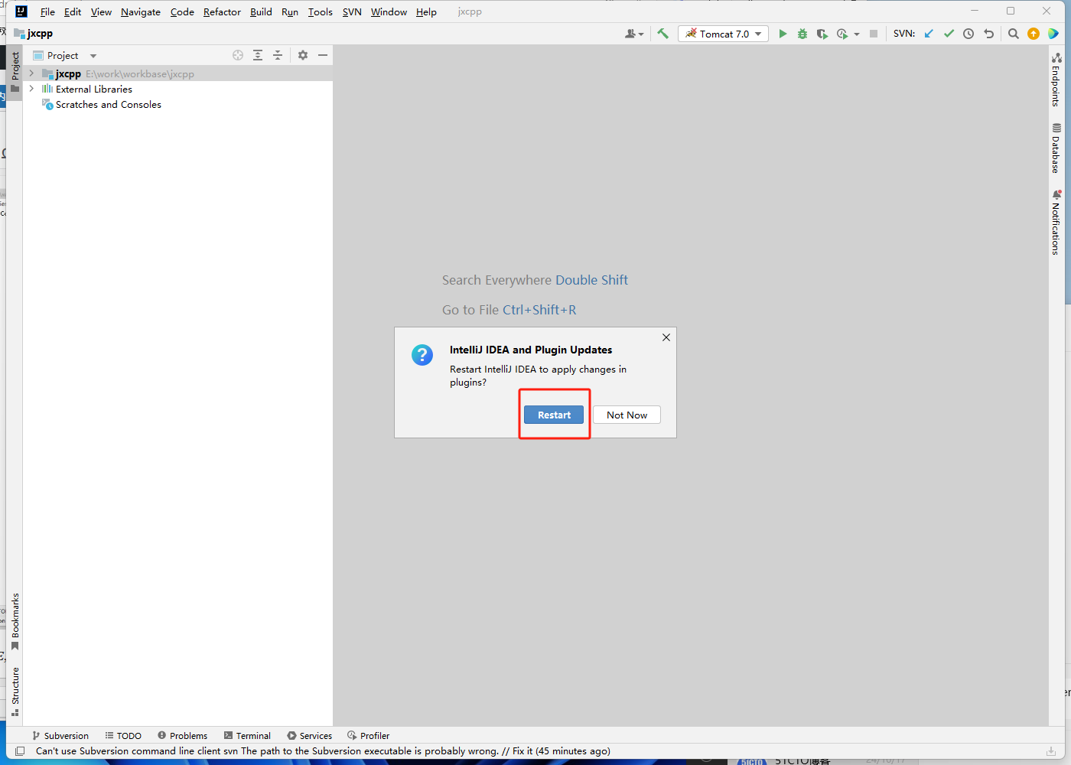Show SVN history with the clock icon
Screen dimensions: 1071x765
pyautogui.click(x=968, y=34)
